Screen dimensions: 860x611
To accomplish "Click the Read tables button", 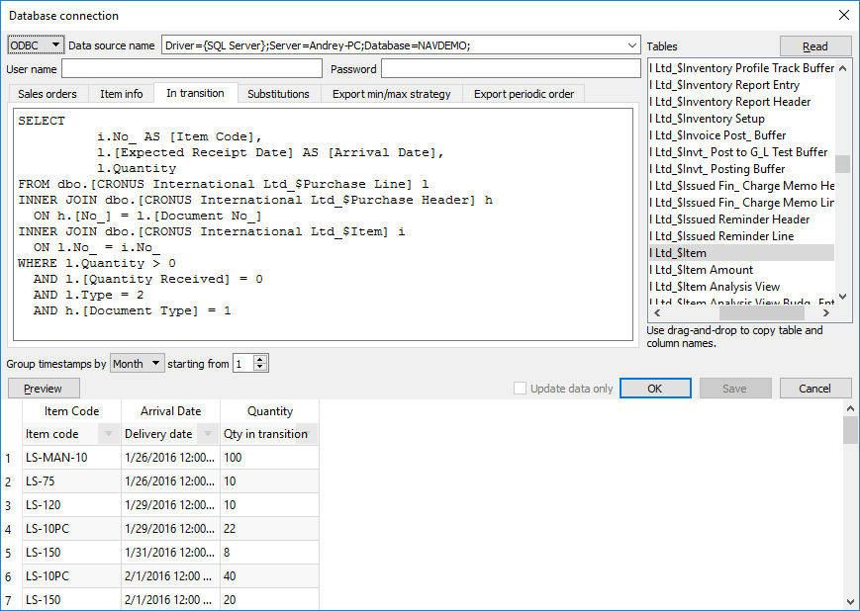I will pos(814,46).
